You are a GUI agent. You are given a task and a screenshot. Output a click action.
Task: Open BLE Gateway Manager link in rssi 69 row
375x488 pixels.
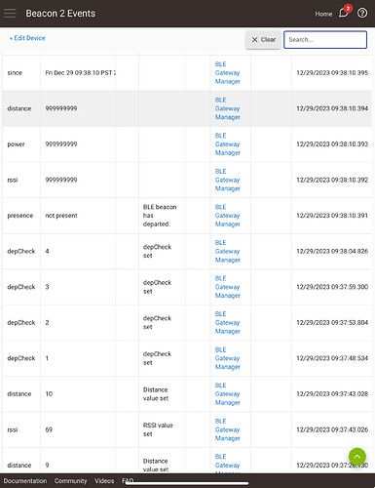(x=227, y=429)
